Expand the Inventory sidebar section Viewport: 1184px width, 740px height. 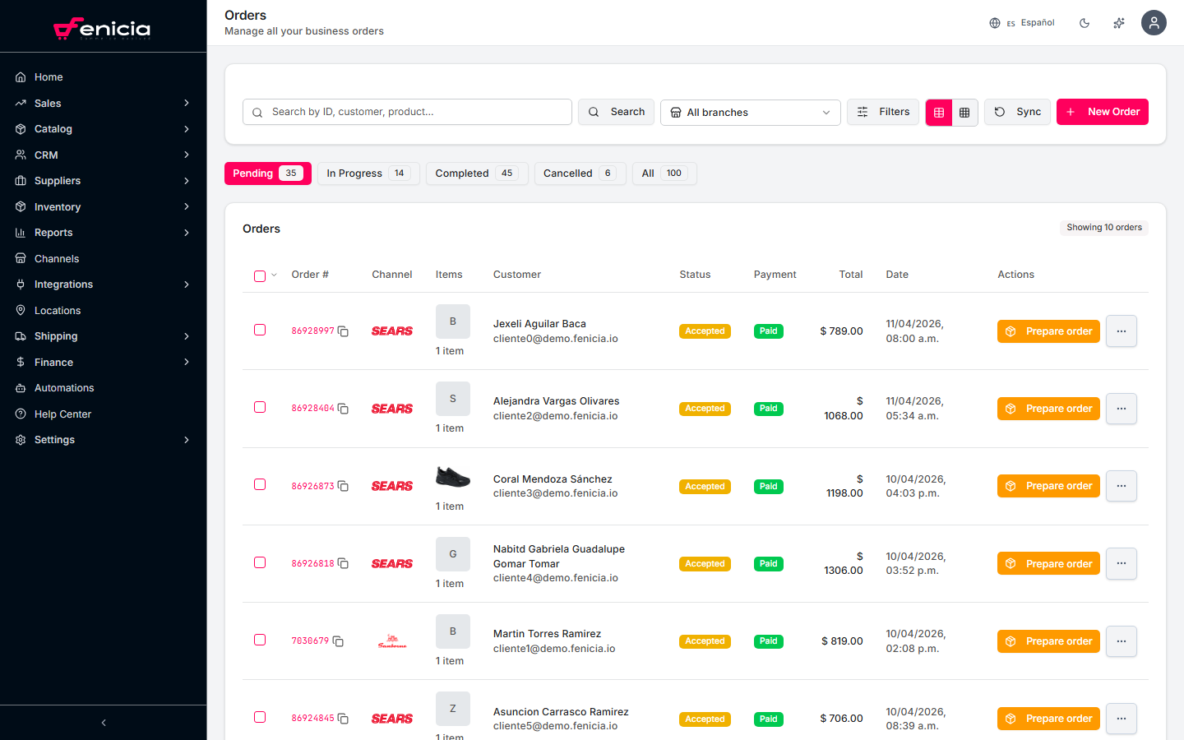tap(103, 206)
